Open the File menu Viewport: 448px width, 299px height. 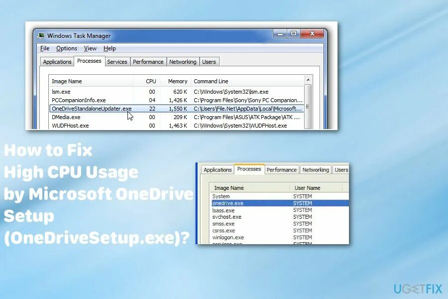coord(45,48)
